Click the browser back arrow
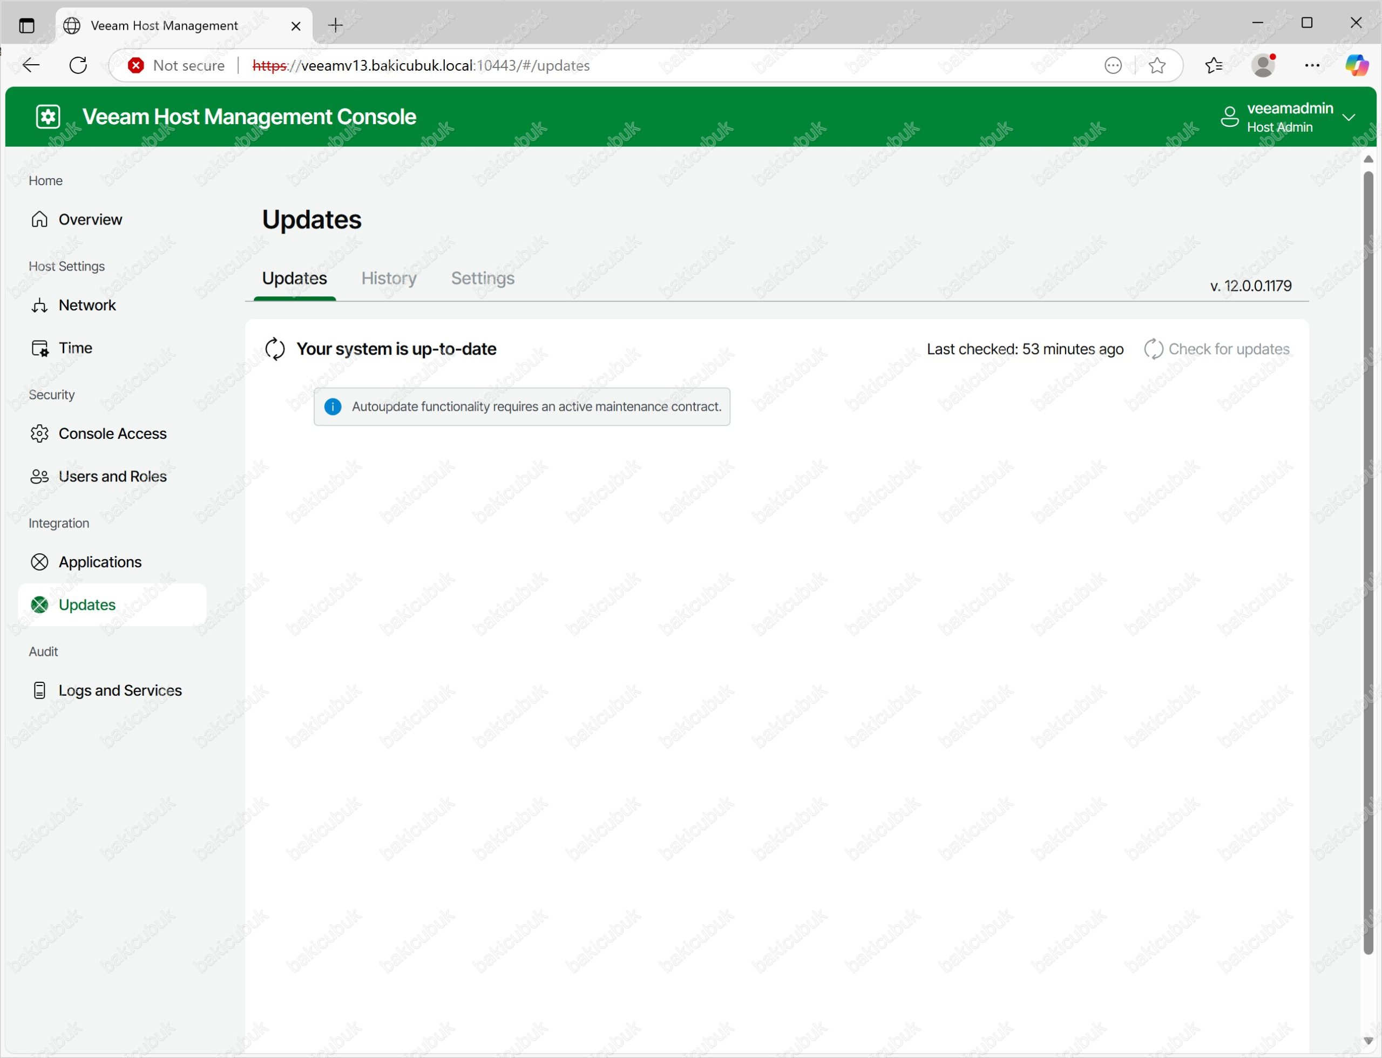The image size is (1382, 1058). (x=31, y=65)
